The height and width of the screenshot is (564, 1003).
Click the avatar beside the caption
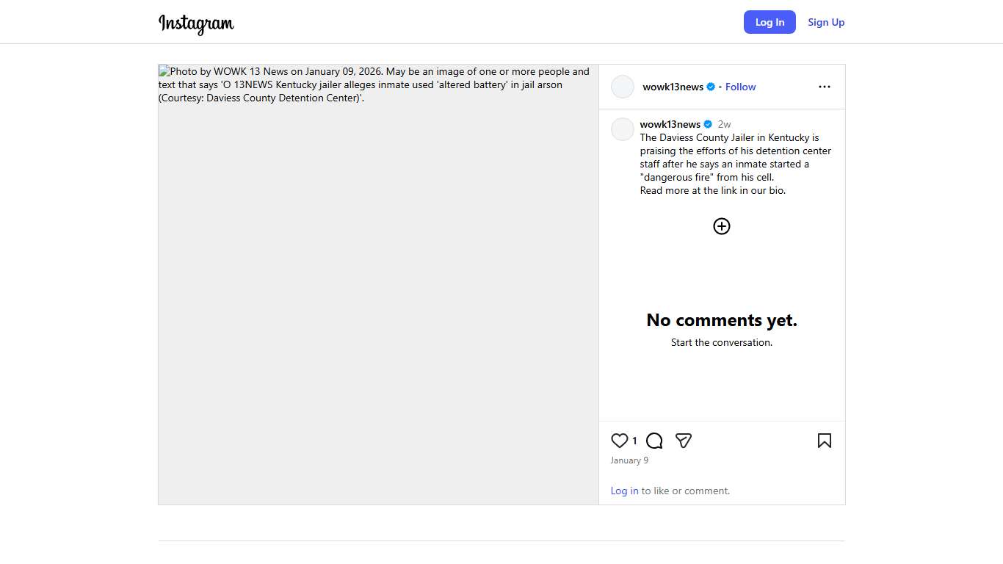point(623,129)
